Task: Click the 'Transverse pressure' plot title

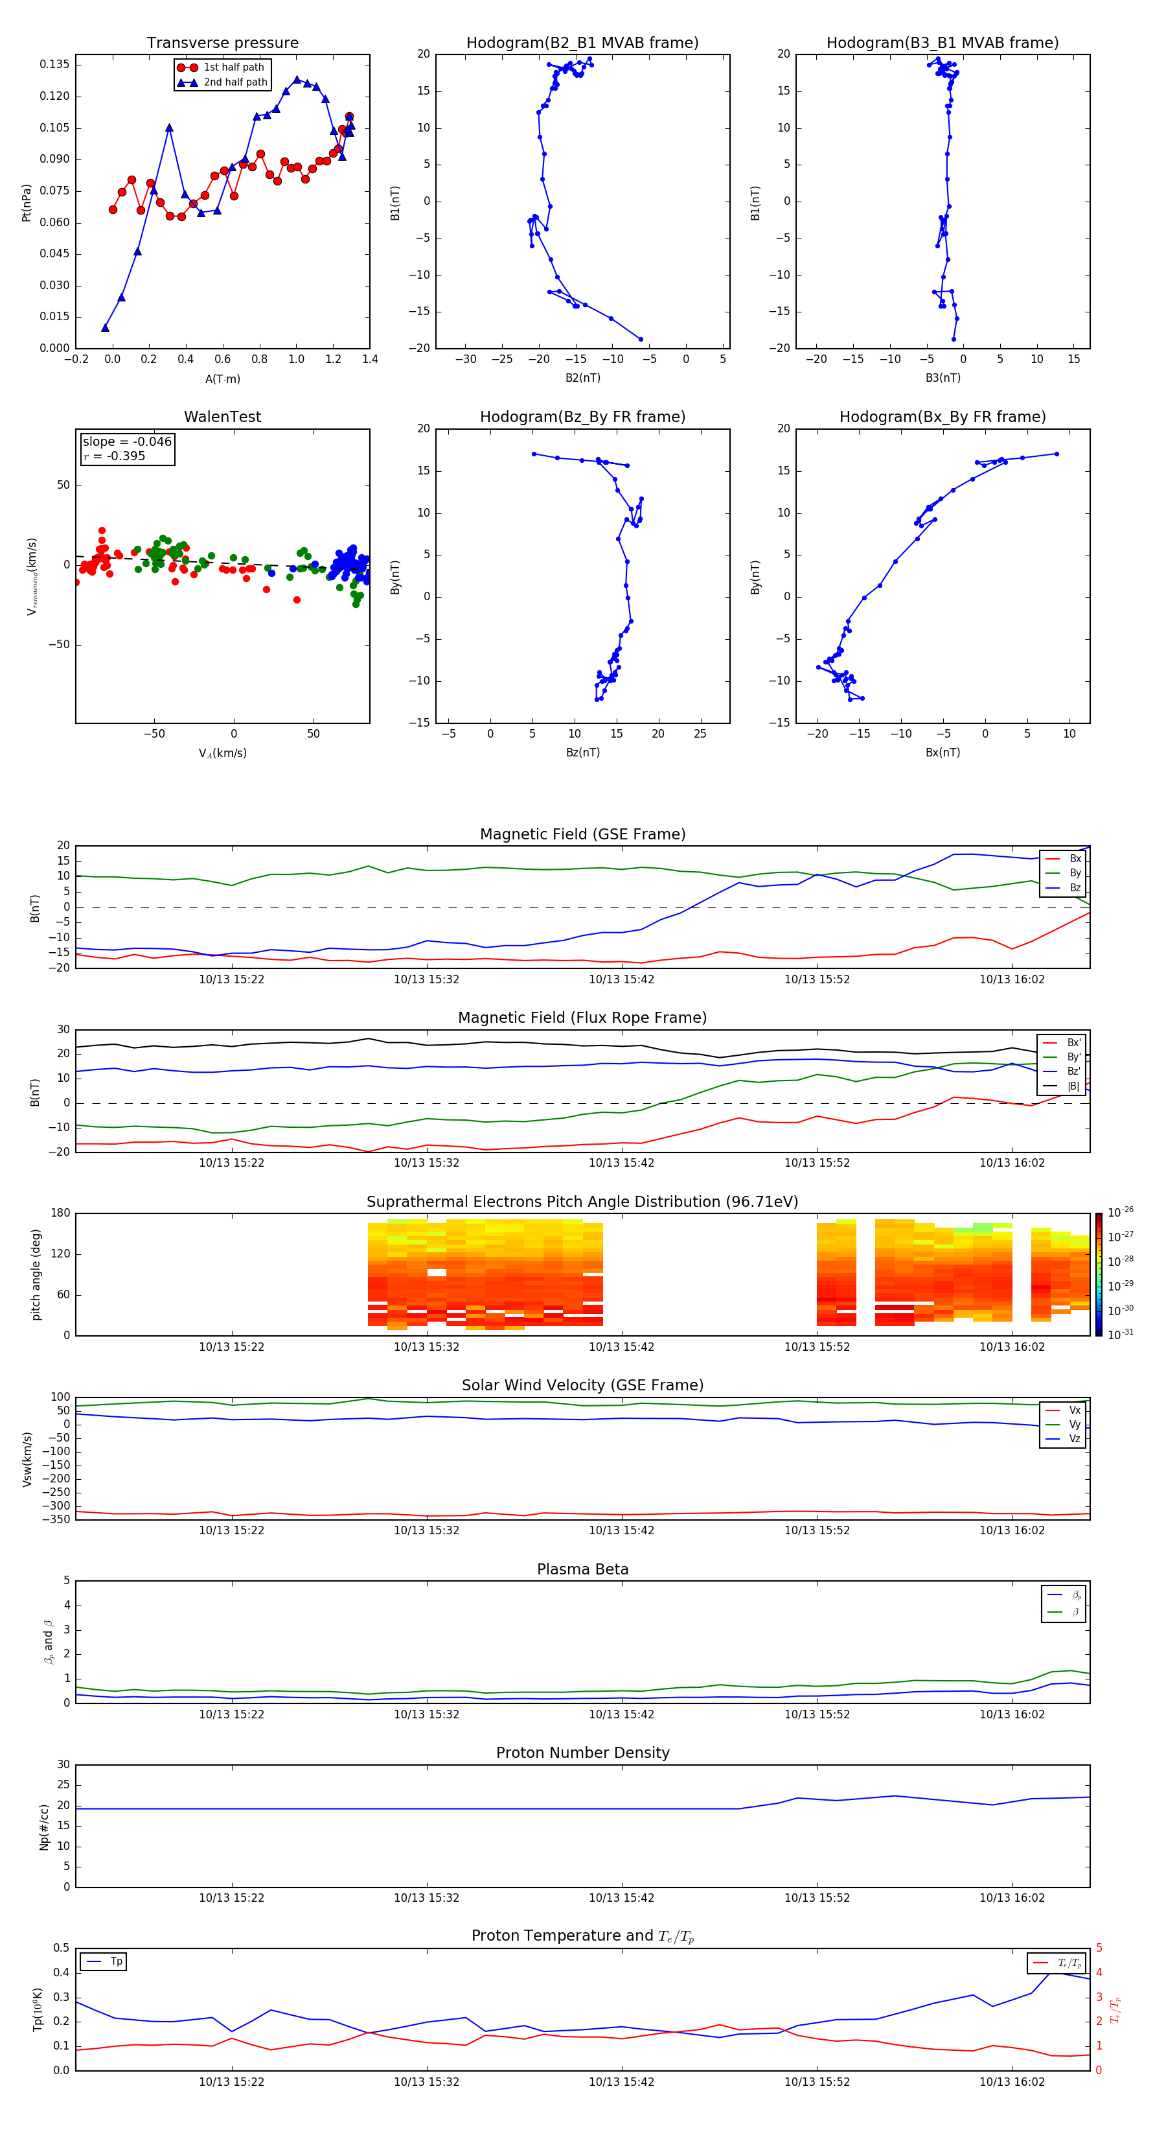Action: (x=222, y=43)
